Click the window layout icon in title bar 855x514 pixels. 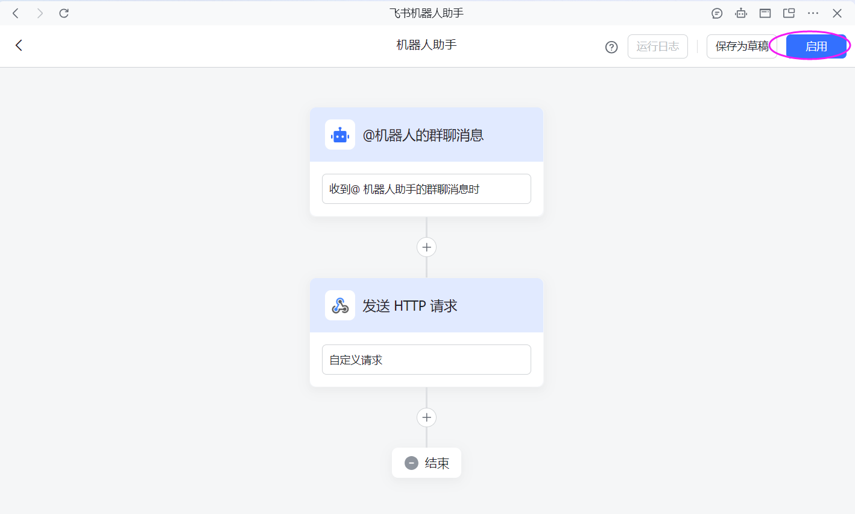click(x=765, y=13)
